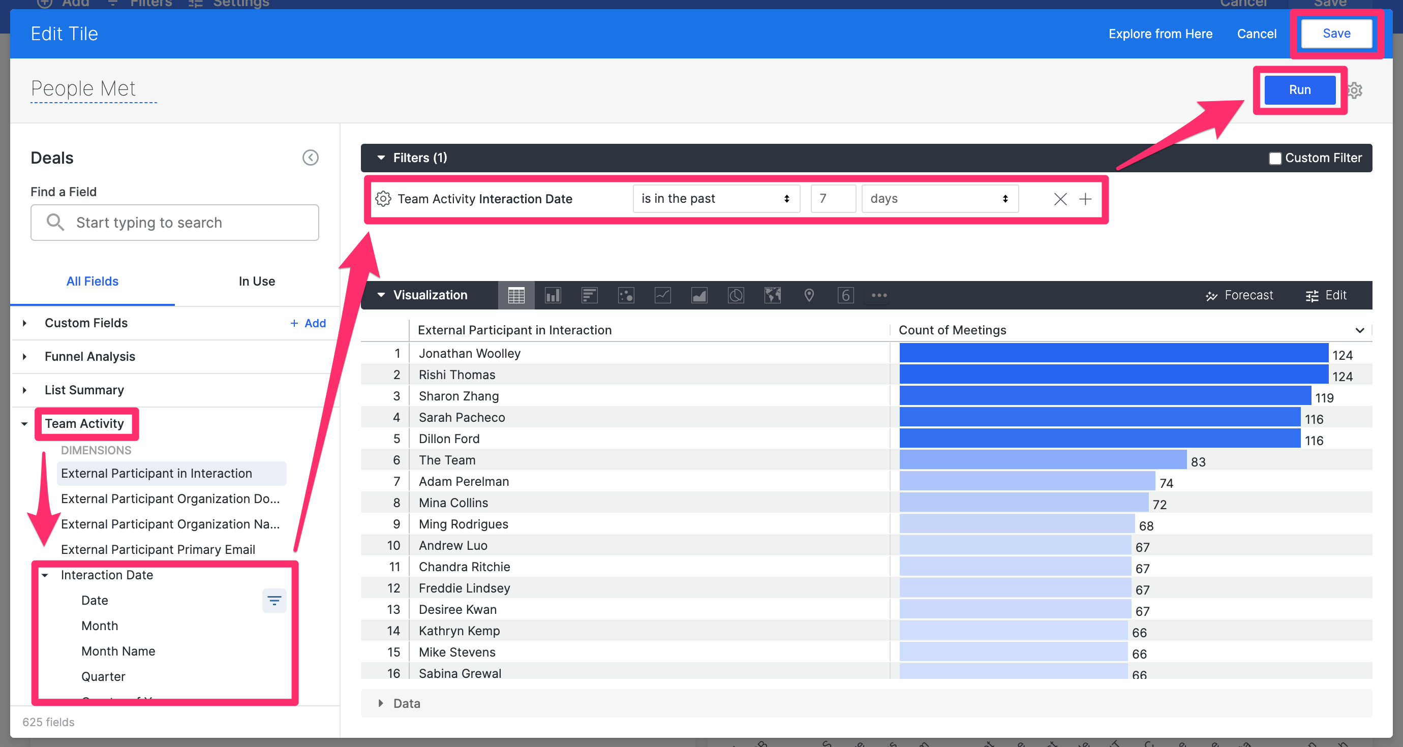The height and width of the screenshot is (747, 1403).
Task: Remove the Interaction Date filter
Action: coord(1060,199)
